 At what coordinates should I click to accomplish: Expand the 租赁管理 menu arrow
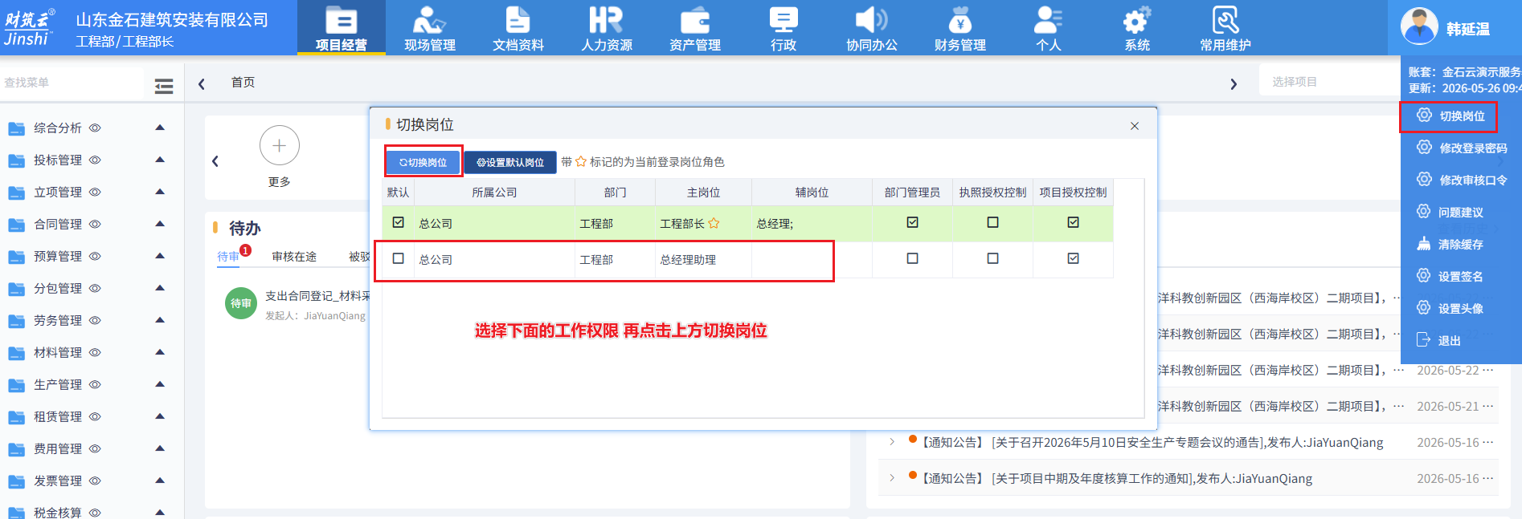(160, 416)
